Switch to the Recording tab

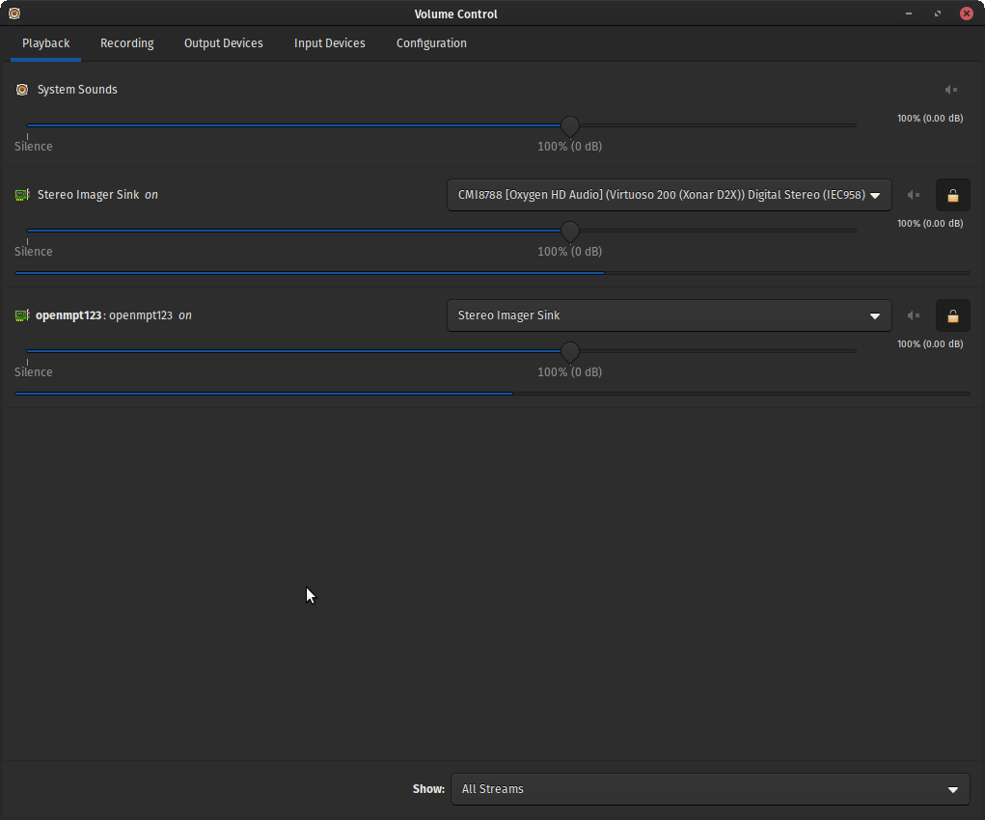coord(127,43)
